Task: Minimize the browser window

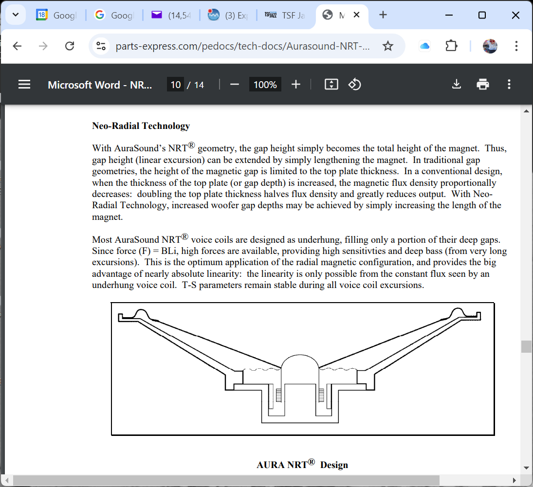Action: click(x=449, y=15)
